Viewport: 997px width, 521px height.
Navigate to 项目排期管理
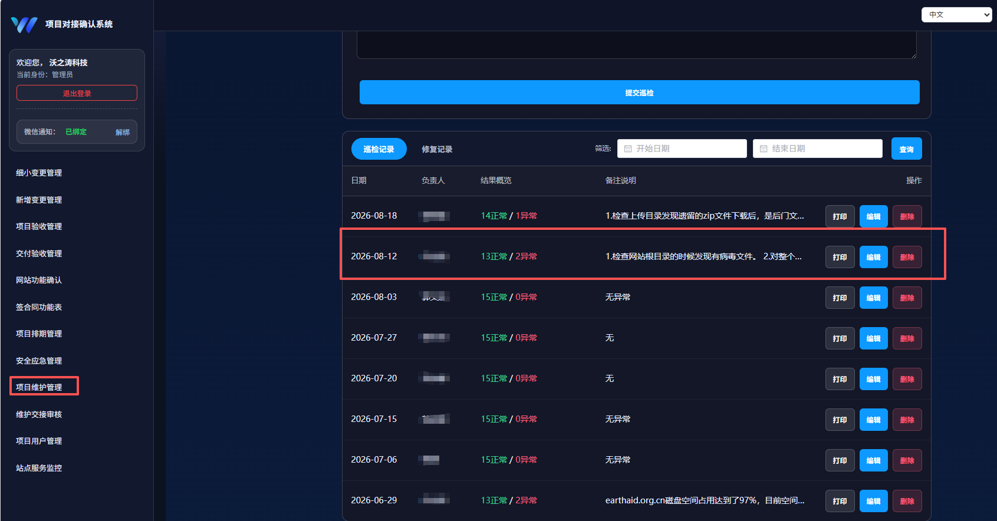click(x=39, y=334)
